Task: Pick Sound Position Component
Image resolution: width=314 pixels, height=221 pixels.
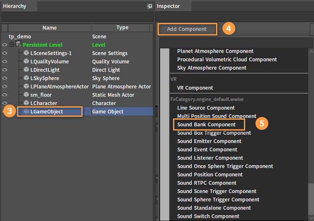Action: point(210,175)
